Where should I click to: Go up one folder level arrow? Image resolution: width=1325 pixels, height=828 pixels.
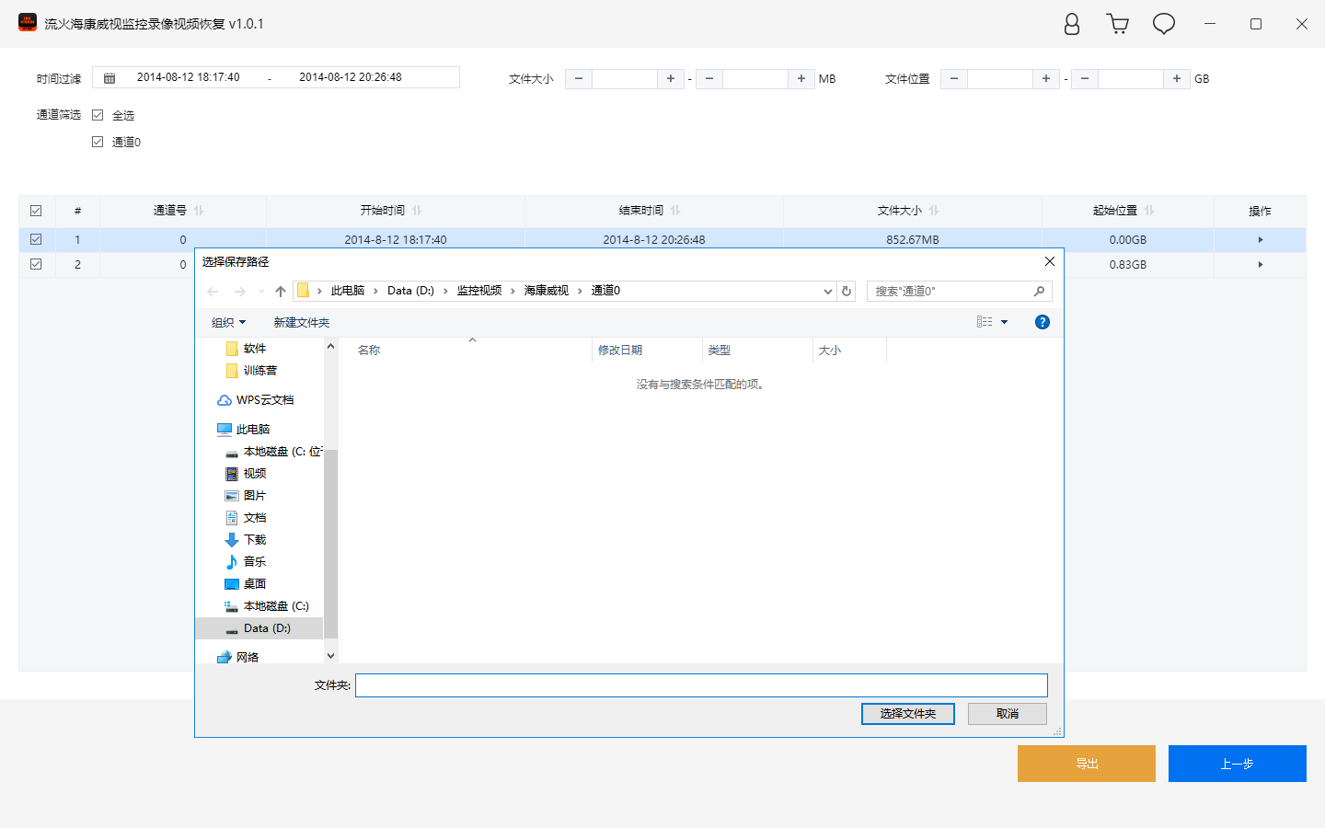[x=281, y=292]
